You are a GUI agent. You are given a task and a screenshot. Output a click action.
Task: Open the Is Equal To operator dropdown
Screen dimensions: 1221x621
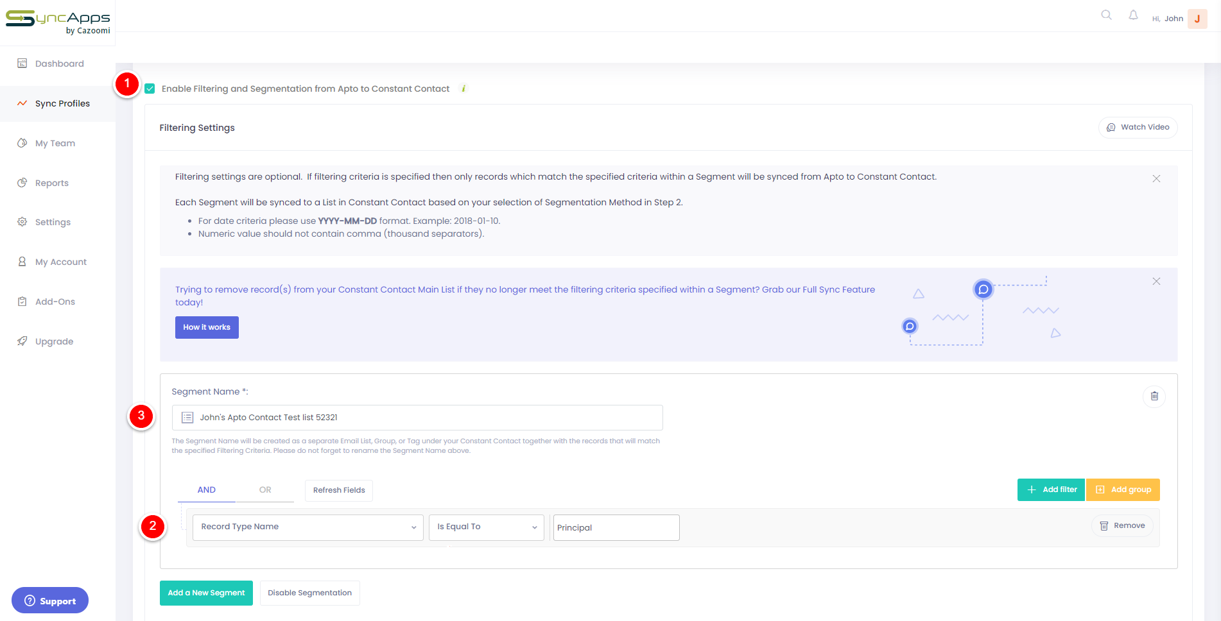pyautogui.click(x=487, y=527)
